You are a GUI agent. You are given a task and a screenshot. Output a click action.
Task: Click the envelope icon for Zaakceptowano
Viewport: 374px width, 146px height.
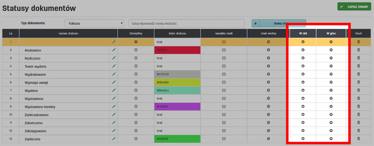coord(223,115)
